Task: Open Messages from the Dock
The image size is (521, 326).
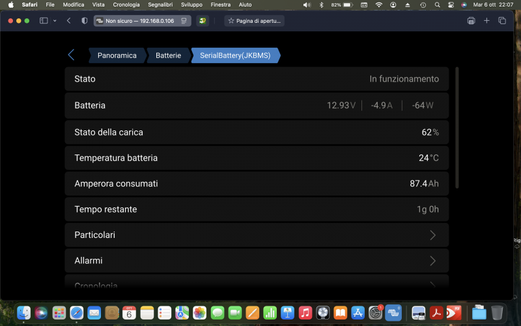Action: pyautogui.click(x=218, y=313)
